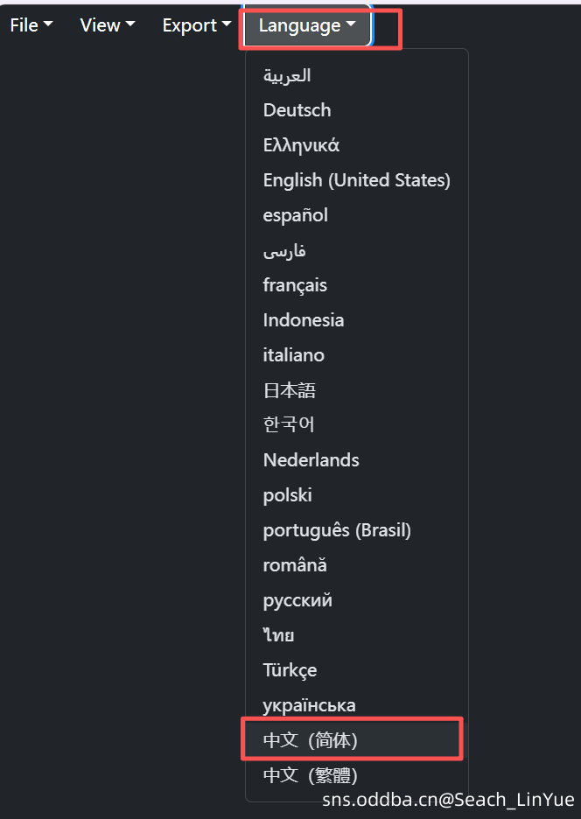Select português (Brasil)
581x819 pixels.
pyautogui.click(x=337, y=530)
